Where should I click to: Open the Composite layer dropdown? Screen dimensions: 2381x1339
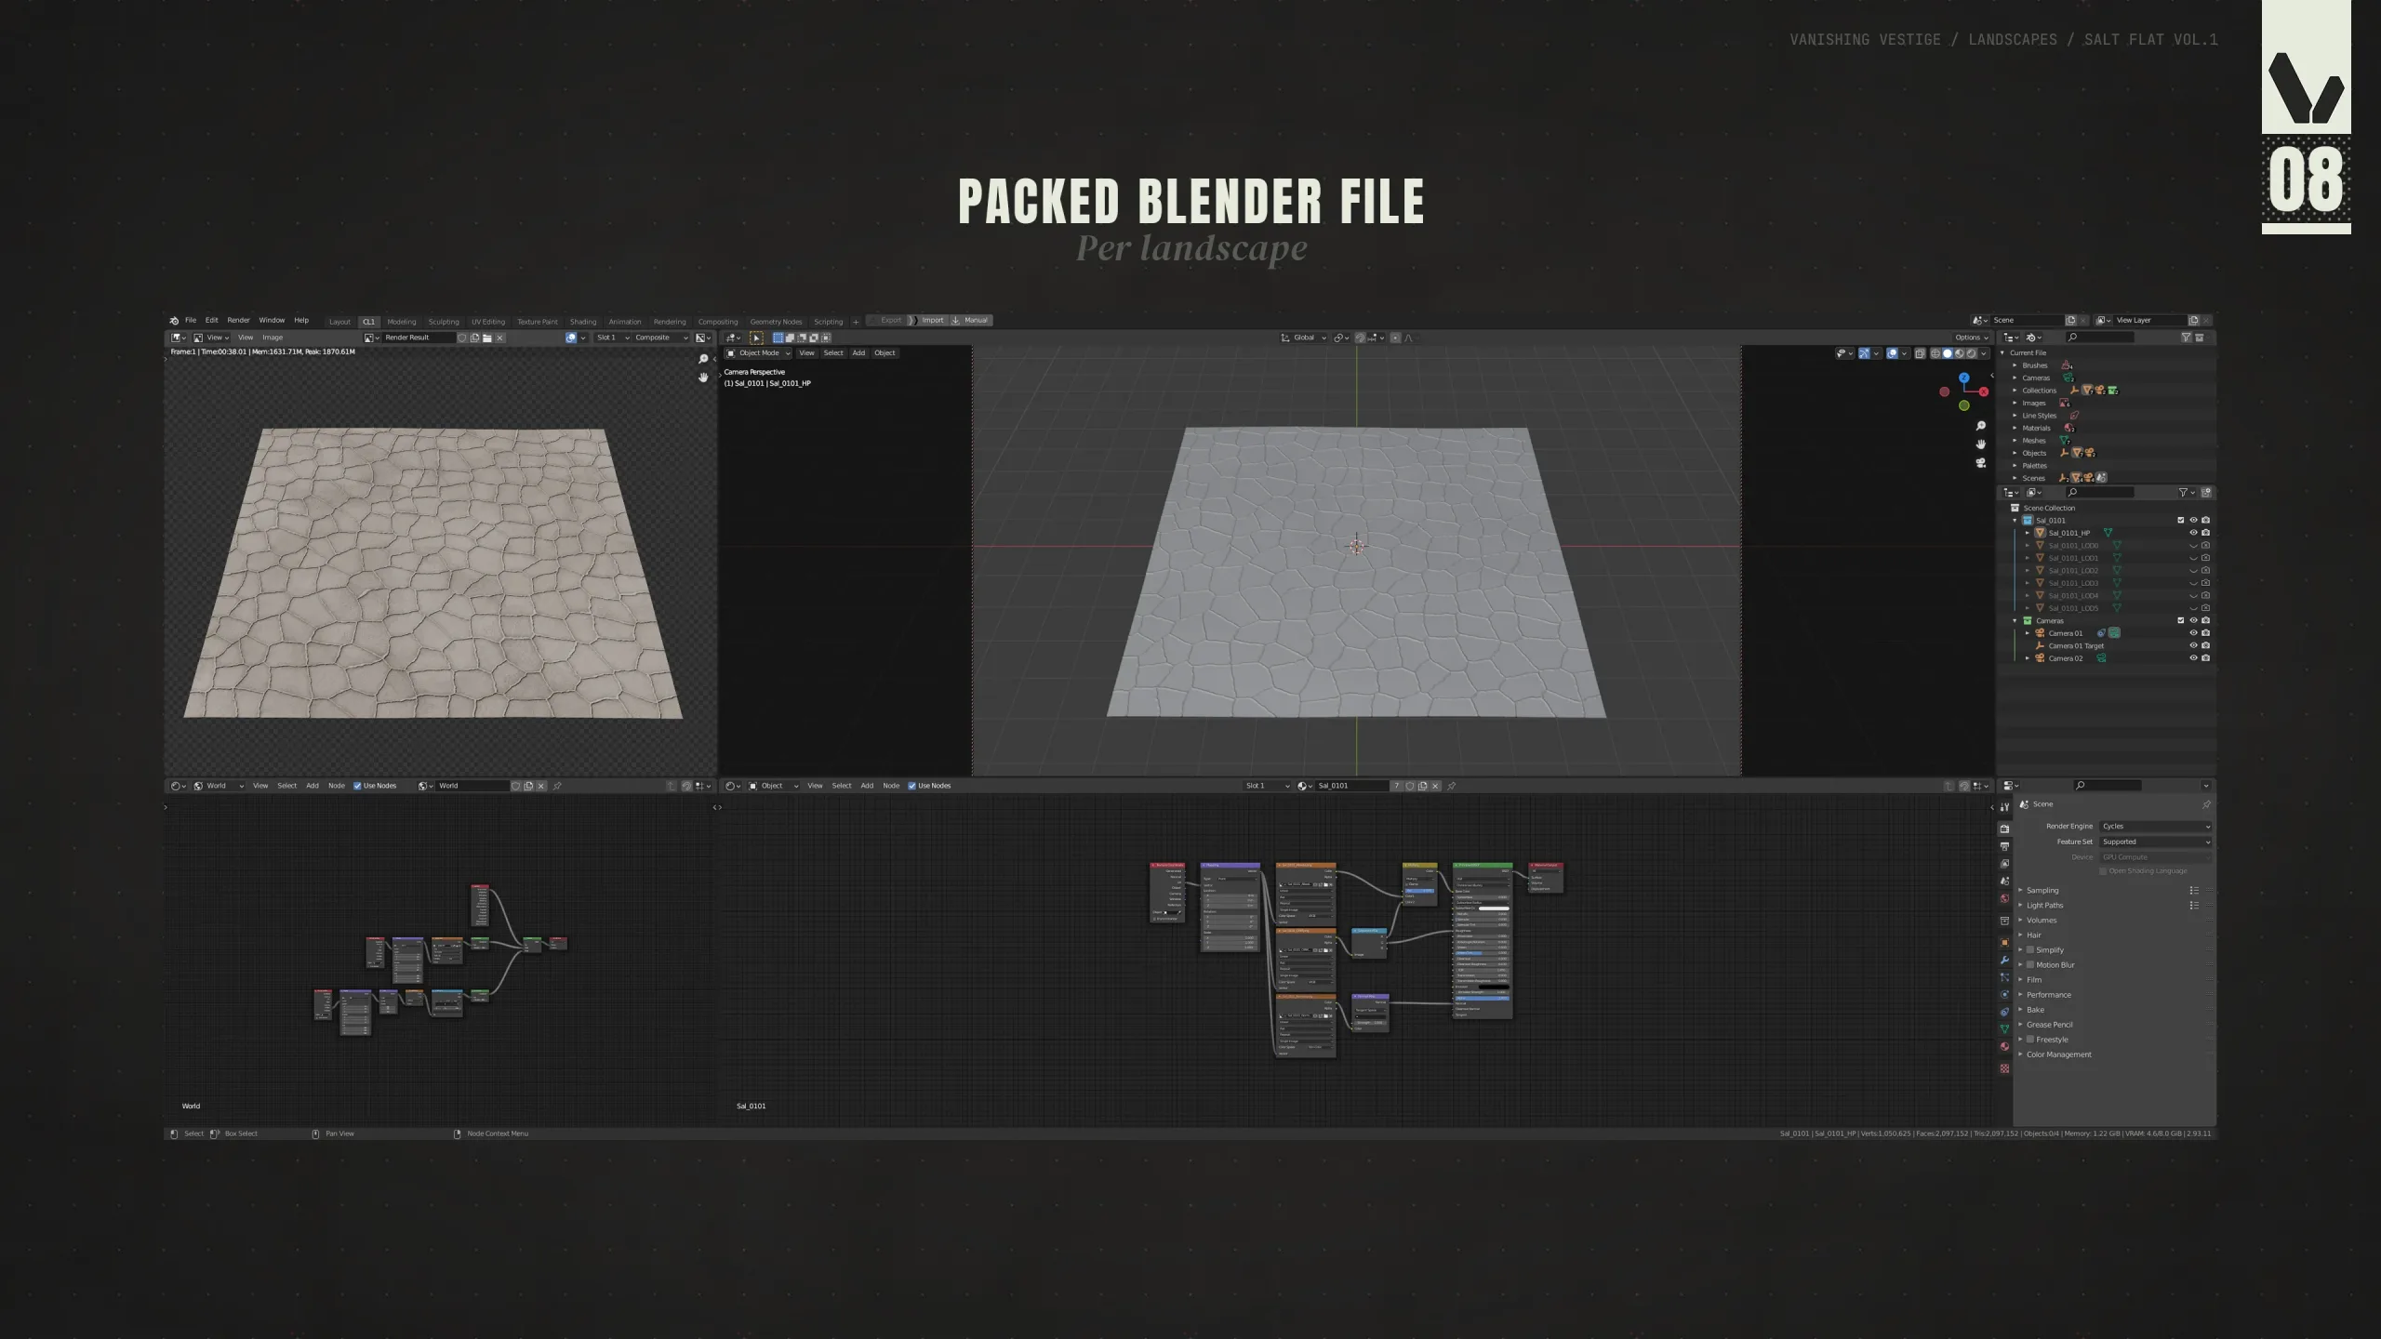[x=661, y=338]
